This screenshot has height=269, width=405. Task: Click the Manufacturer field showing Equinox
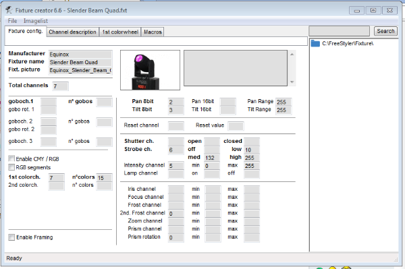[80, 54]
